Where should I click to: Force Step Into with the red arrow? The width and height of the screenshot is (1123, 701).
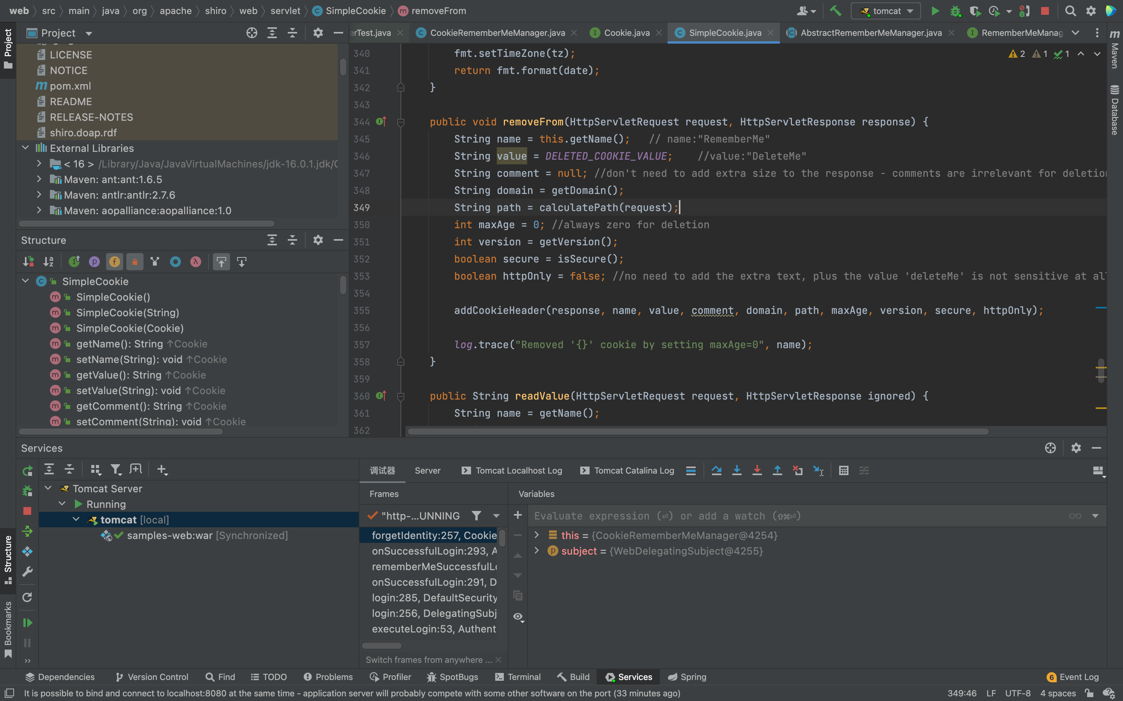pyautogui.click(x=757, y=470)
